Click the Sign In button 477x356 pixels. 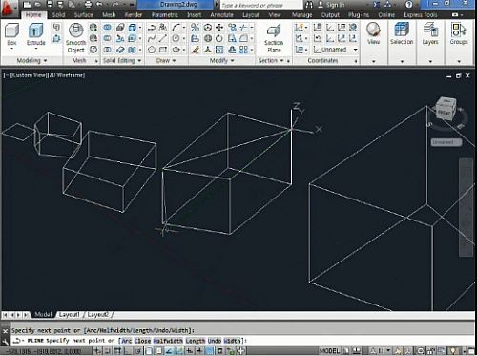[x=331, y=5]
